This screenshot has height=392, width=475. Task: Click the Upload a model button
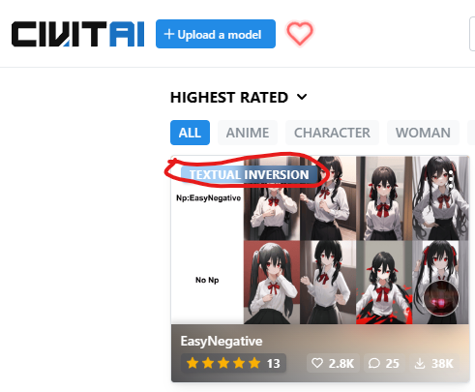(x=216, y=34)
